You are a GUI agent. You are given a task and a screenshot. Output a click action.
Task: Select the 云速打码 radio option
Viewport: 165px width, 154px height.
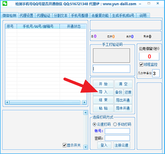pos(94,124)
